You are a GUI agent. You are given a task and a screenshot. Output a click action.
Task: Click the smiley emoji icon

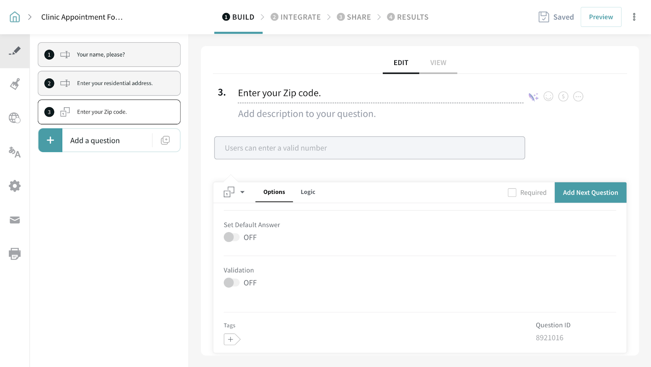pyautogui.click(x=548, y=96)
